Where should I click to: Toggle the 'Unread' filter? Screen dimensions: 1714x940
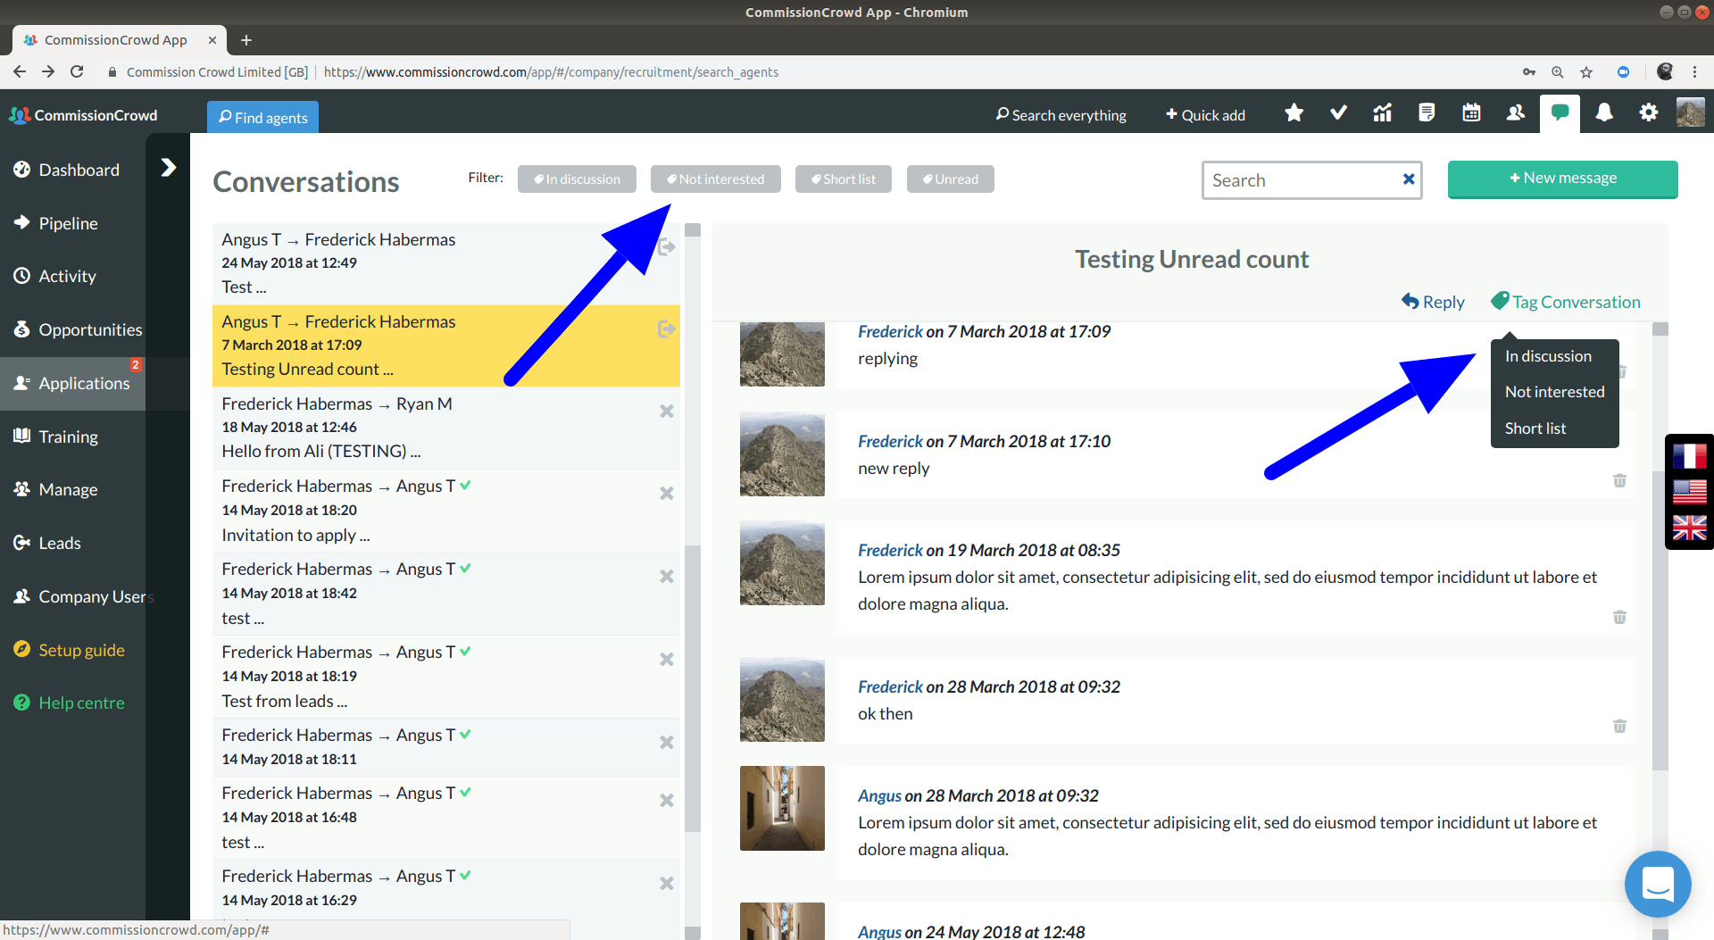click(x=950, y=179)
